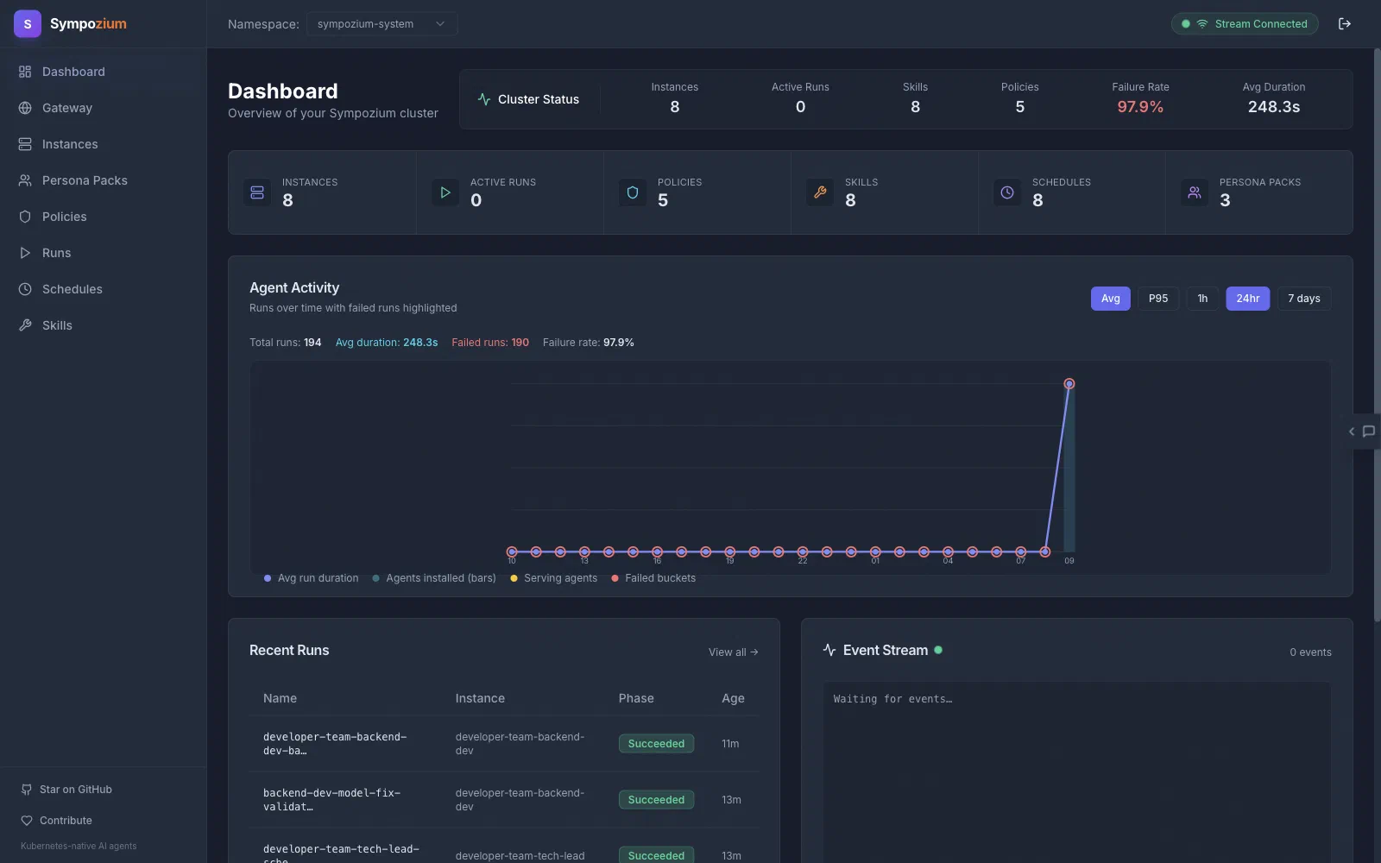Image resolution: width=1381 pixels, height=863 pixels.
Task: Click the Phase column header
Action: pyautogui.click(x=636, y=698)
